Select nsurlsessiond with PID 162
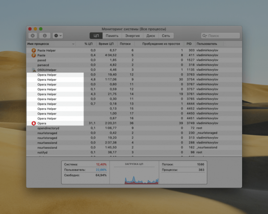268x214 pixels. [134, 147]
